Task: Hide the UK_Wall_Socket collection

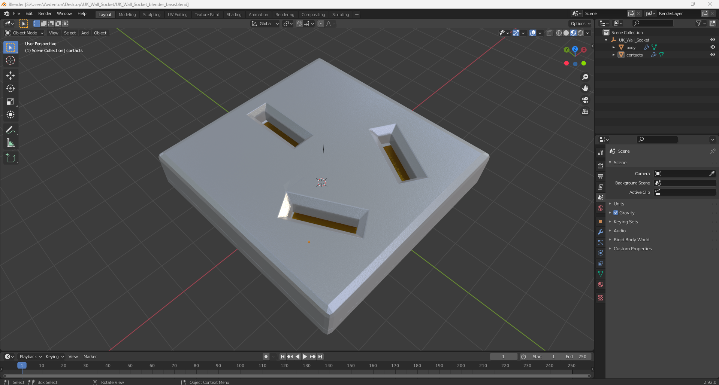Action: tap(713, 40)
